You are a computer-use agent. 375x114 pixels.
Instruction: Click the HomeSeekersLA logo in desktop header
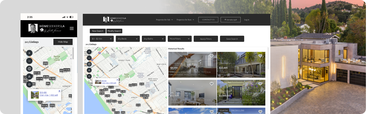[x=115, y=20]
